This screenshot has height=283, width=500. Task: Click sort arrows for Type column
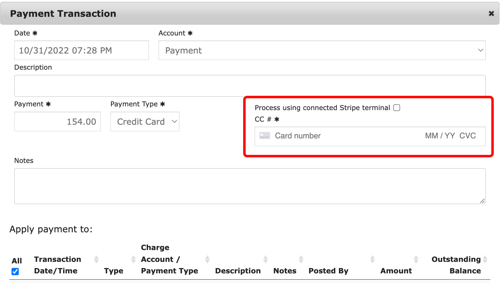coord(133,259)
